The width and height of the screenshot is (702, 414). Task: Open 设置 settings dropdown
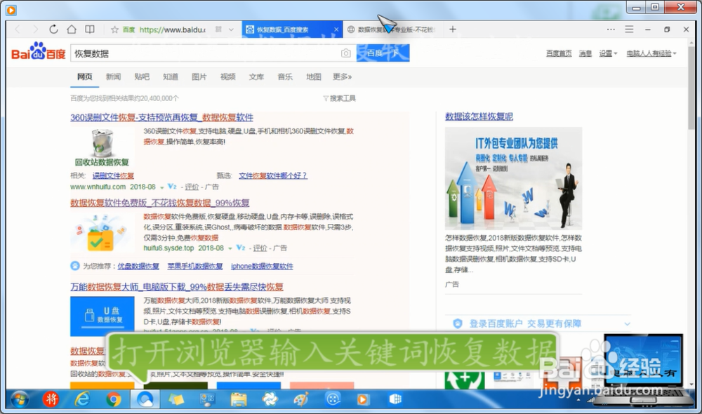608,53
